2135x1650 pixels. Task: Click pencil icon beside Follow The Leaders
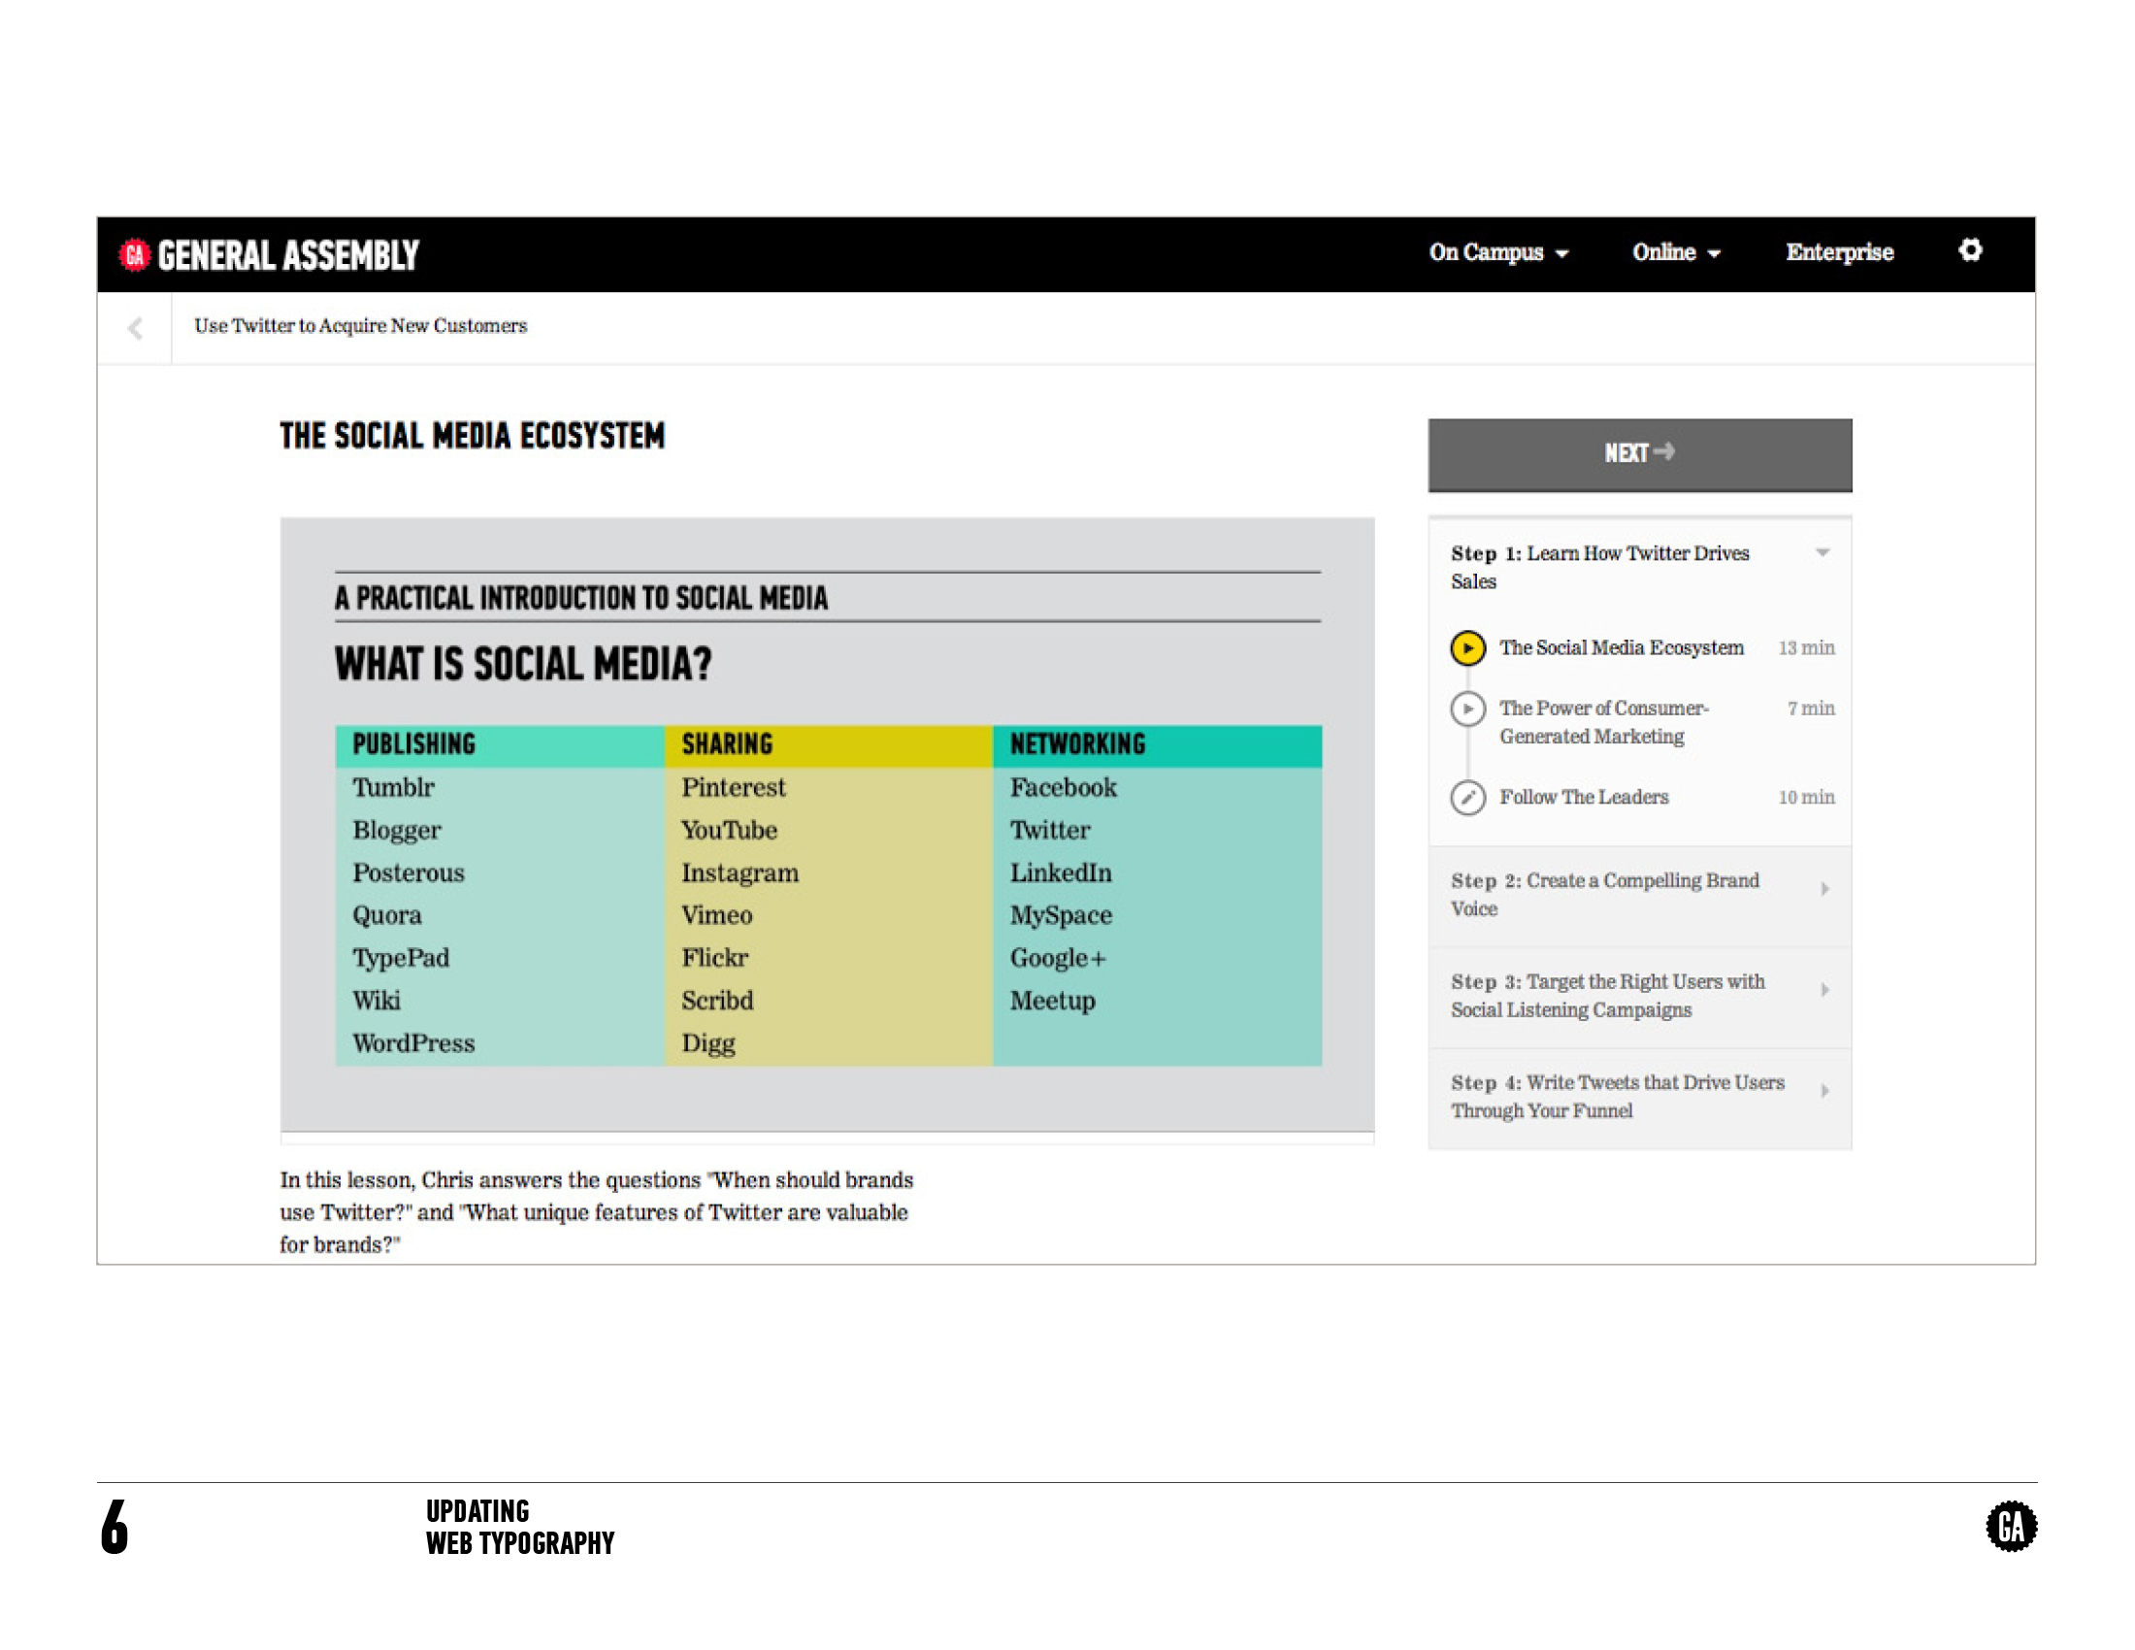click(1467, 798)
